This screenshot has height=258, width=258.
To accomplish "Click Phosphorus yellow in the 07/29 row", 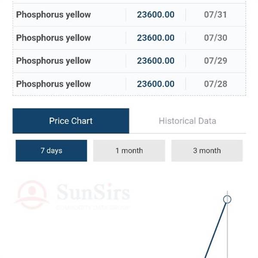I will pos(53,61).
